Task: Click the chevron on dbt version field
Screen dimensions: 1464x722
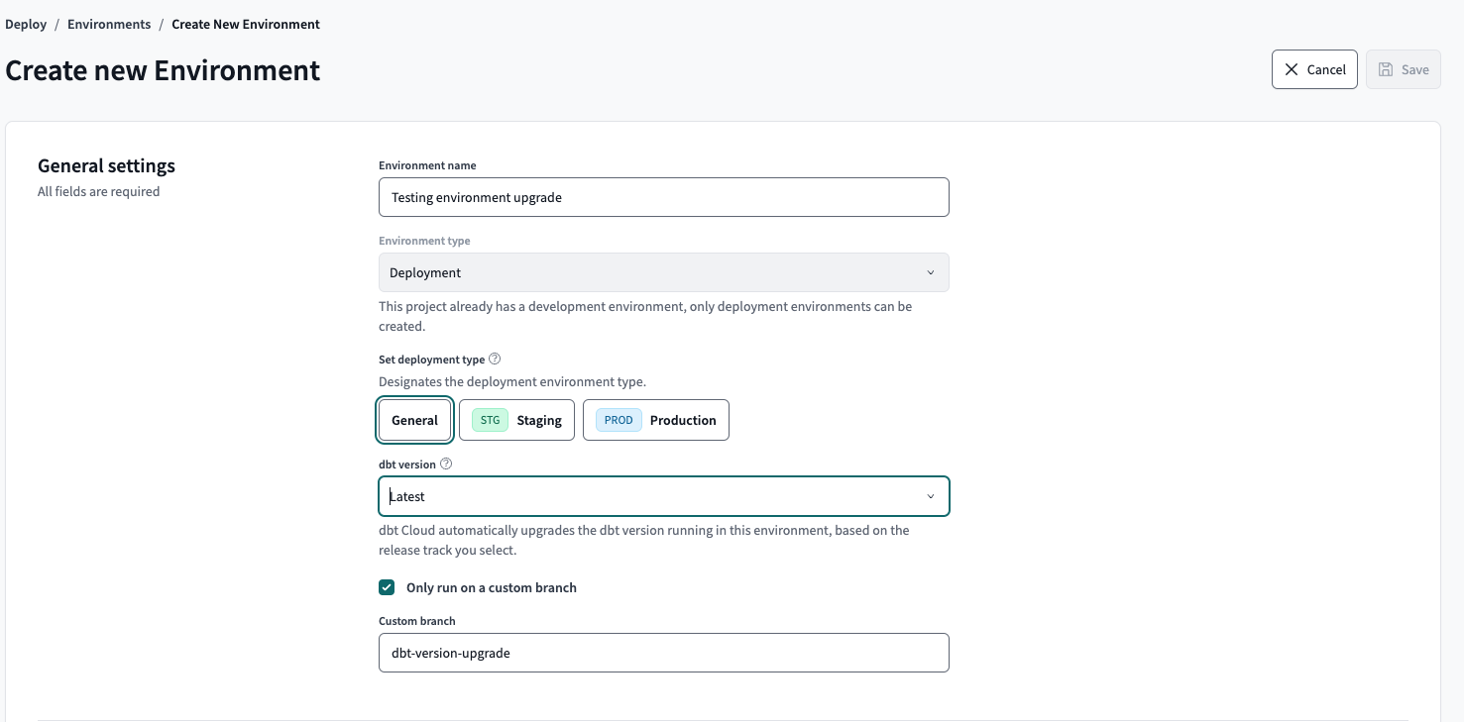Action: (x=930, y=495)
